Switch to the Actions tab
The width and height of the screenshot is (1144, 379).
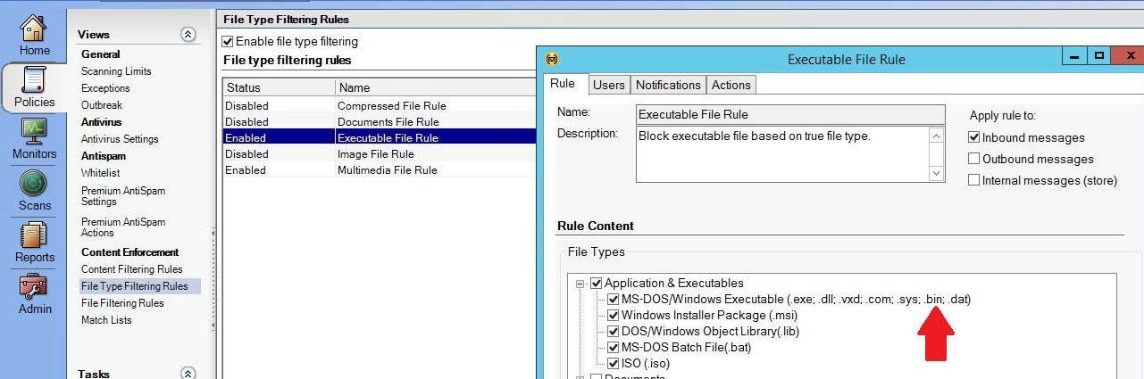tap(731, 85)
